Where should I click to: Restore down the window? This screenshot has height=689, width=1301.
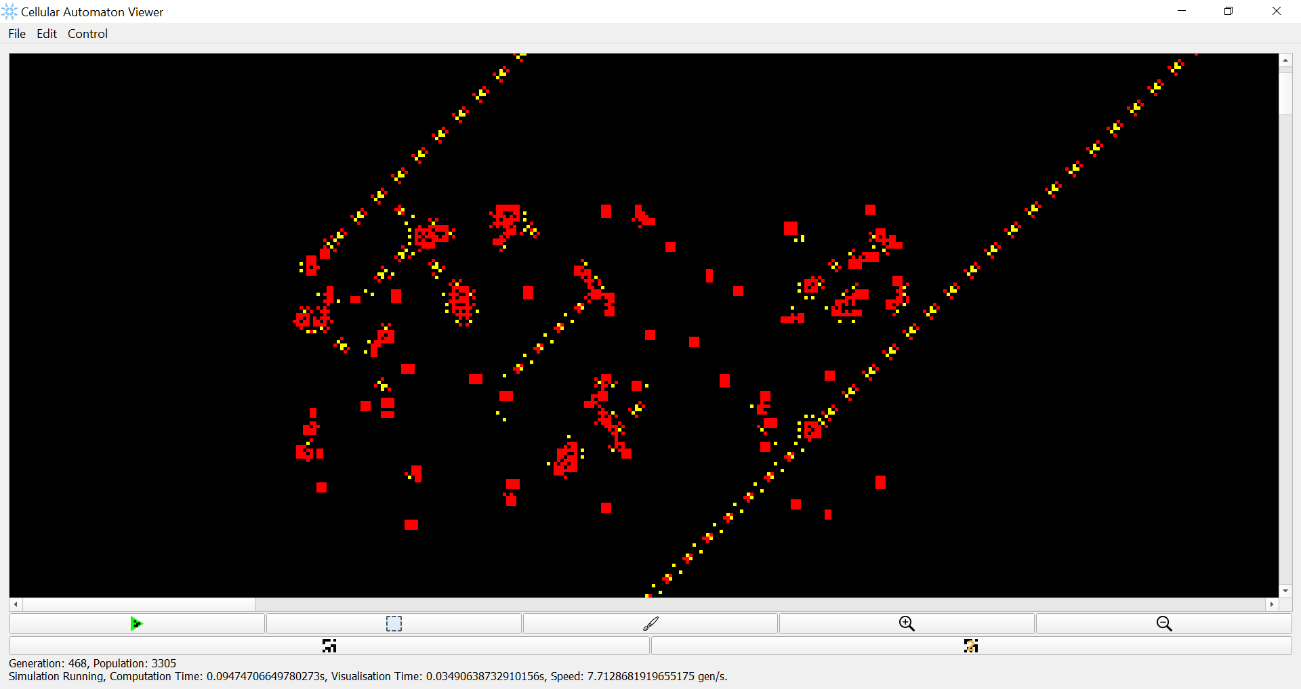pos(1228,11)
